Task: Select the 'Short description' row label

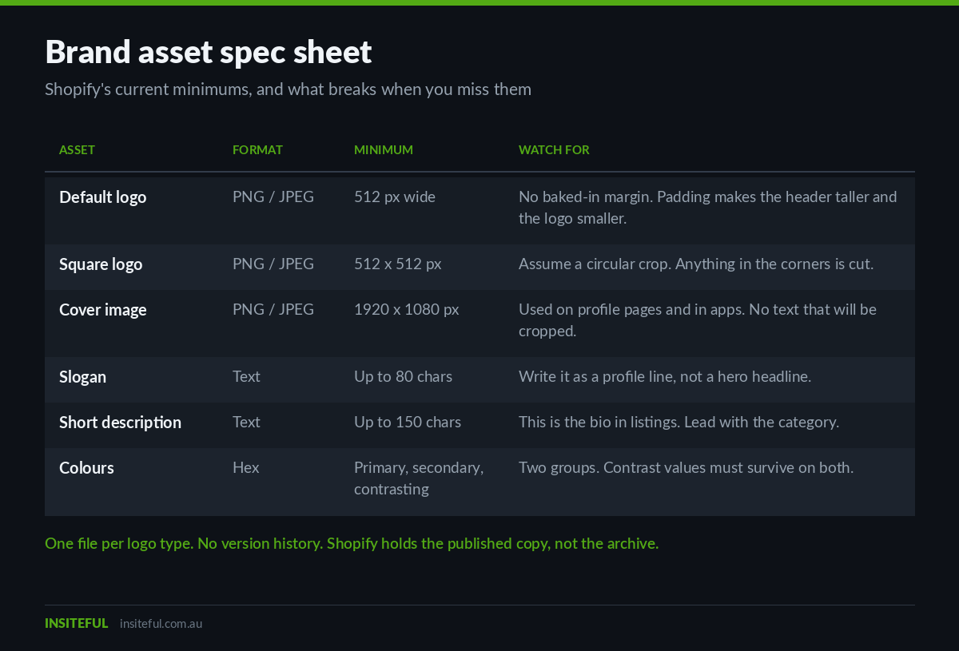Action: pyautogui.click(x=120, y=422)
